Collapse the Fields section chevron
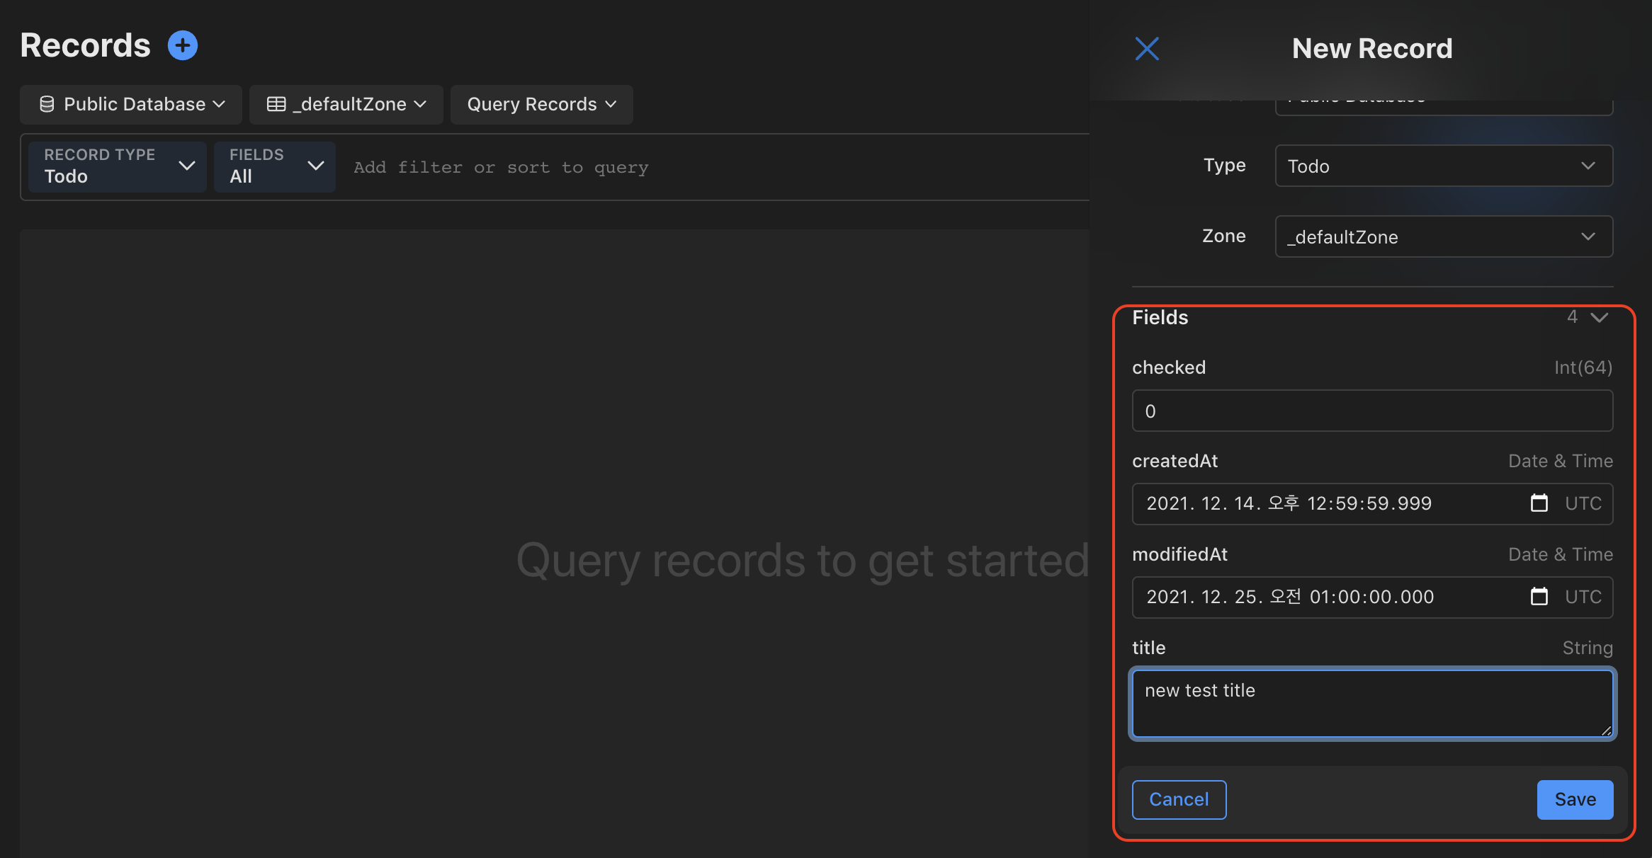This screenshot has width=1652, height=858. click(x=1600, y=317)
